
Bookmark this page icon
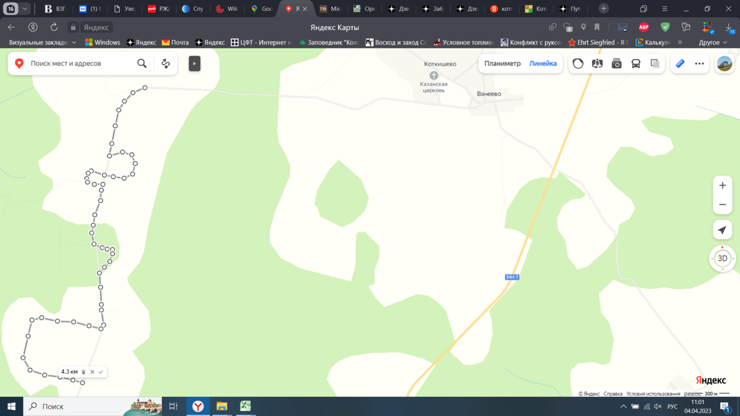click(x=597, y=27)
